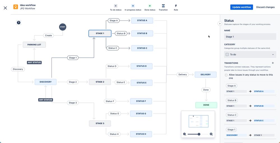Click the plus icon beside Transitions
Image resolution: width=280 pixels, height=143 pixels.
click(x=273, y=63)
